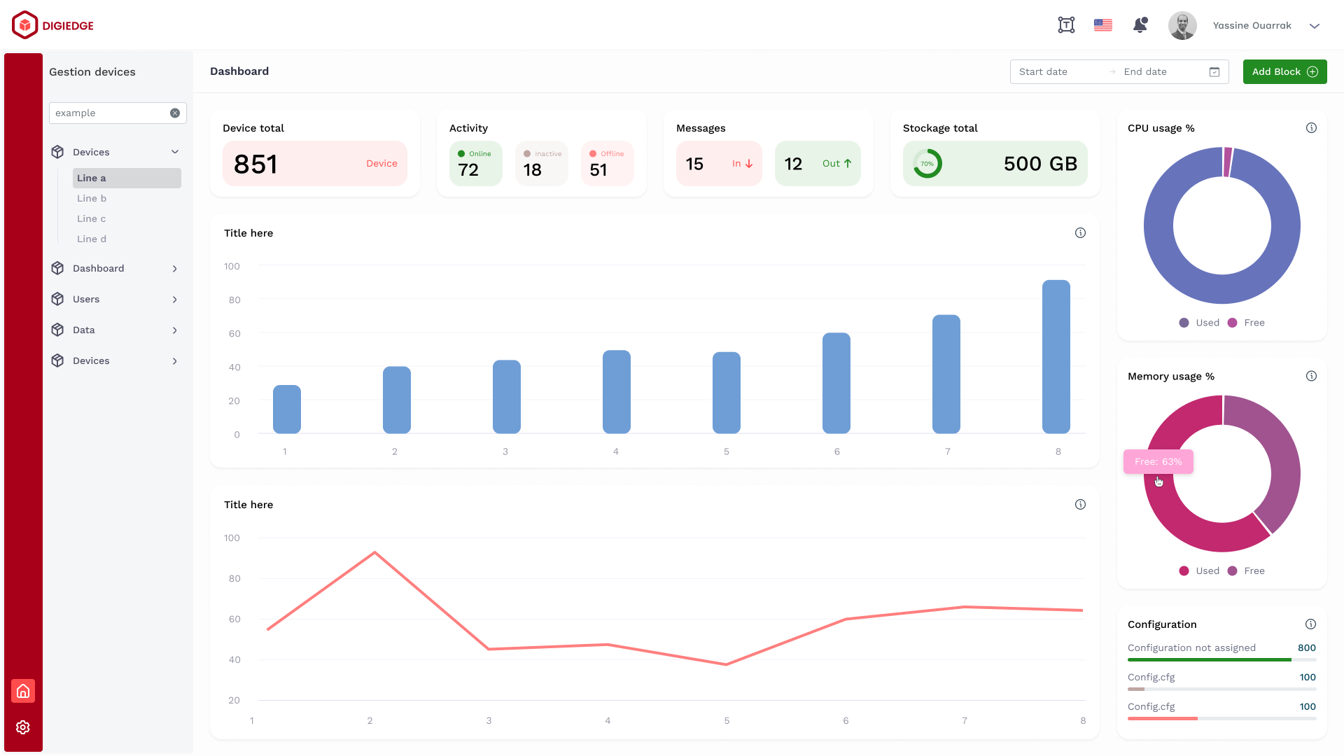The image size is (1344, 756).
Task: Click the US flag language icon
Action: pos(1103,25)
